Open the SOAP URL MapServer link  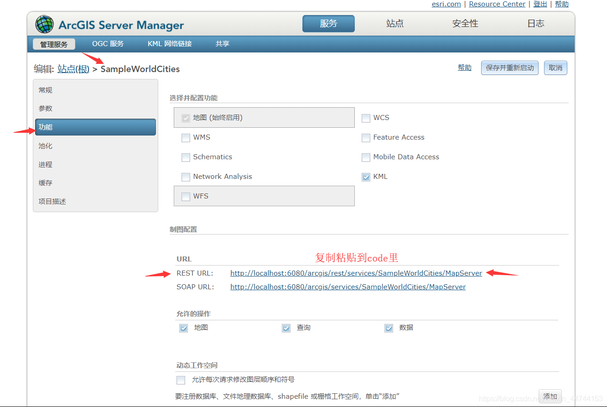click(348, 287)
